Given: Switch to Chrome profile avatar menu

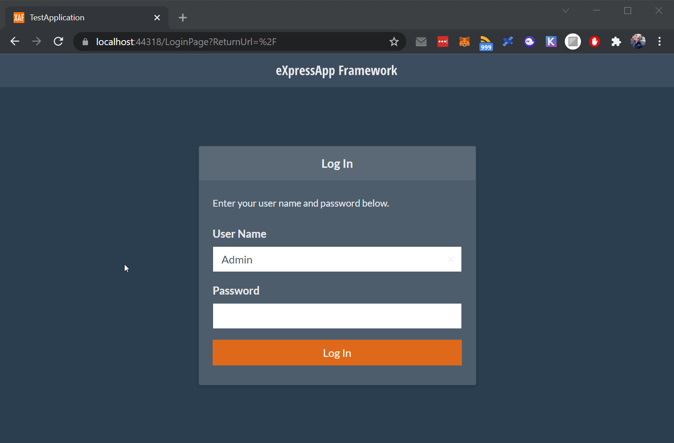Looking at the screenshot, I should tap(638, 42).
